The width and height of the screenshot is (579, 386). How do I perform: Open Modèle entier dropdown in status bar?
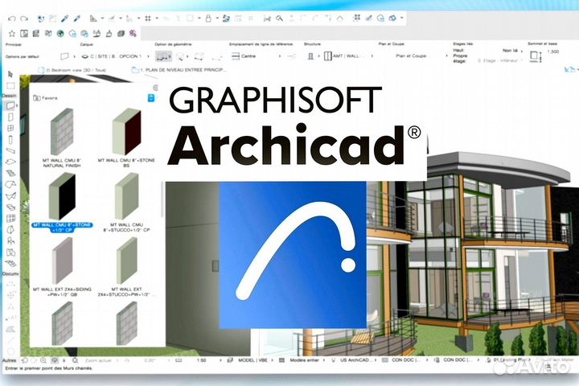(302, 359)
